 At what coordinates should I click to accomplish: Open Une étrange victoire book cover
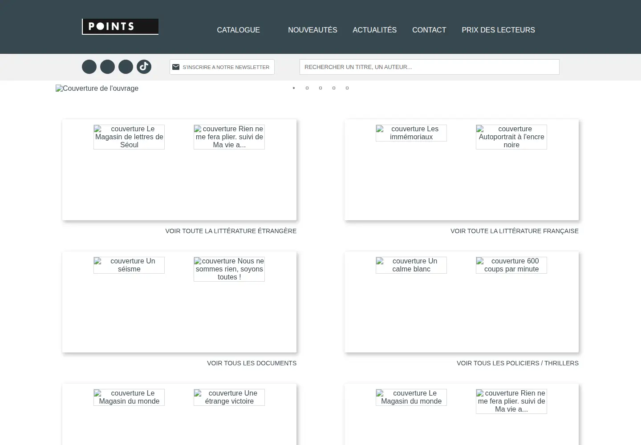229,397
